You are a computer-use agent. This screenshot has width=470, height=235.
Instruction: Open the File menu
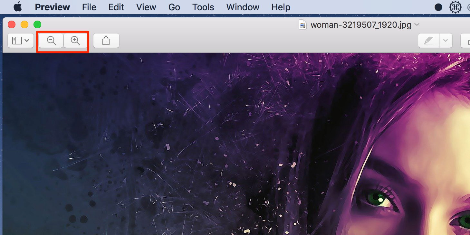tap(89, 7)
